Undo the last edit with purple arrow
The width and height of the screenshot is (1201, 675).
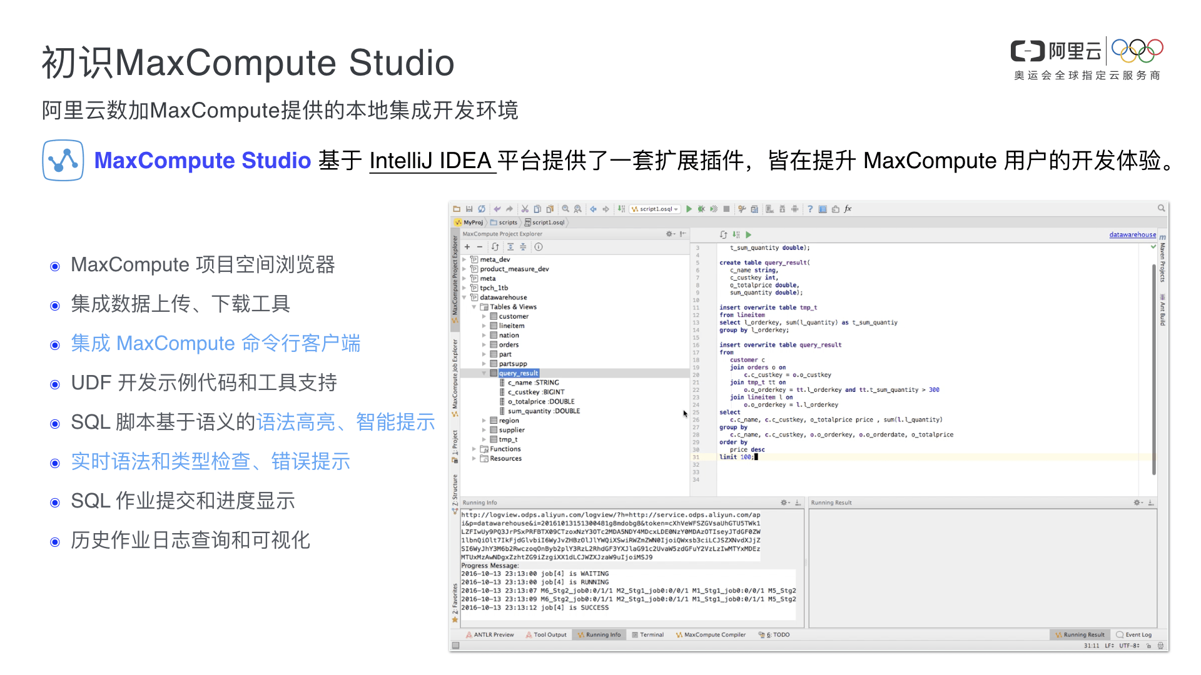(x=497, y=209)
